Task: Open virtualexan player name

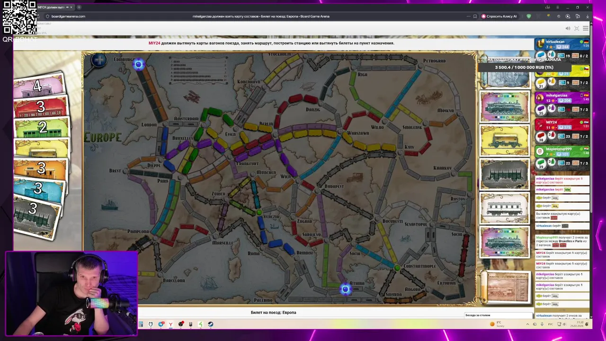Action: coord(555,42)
